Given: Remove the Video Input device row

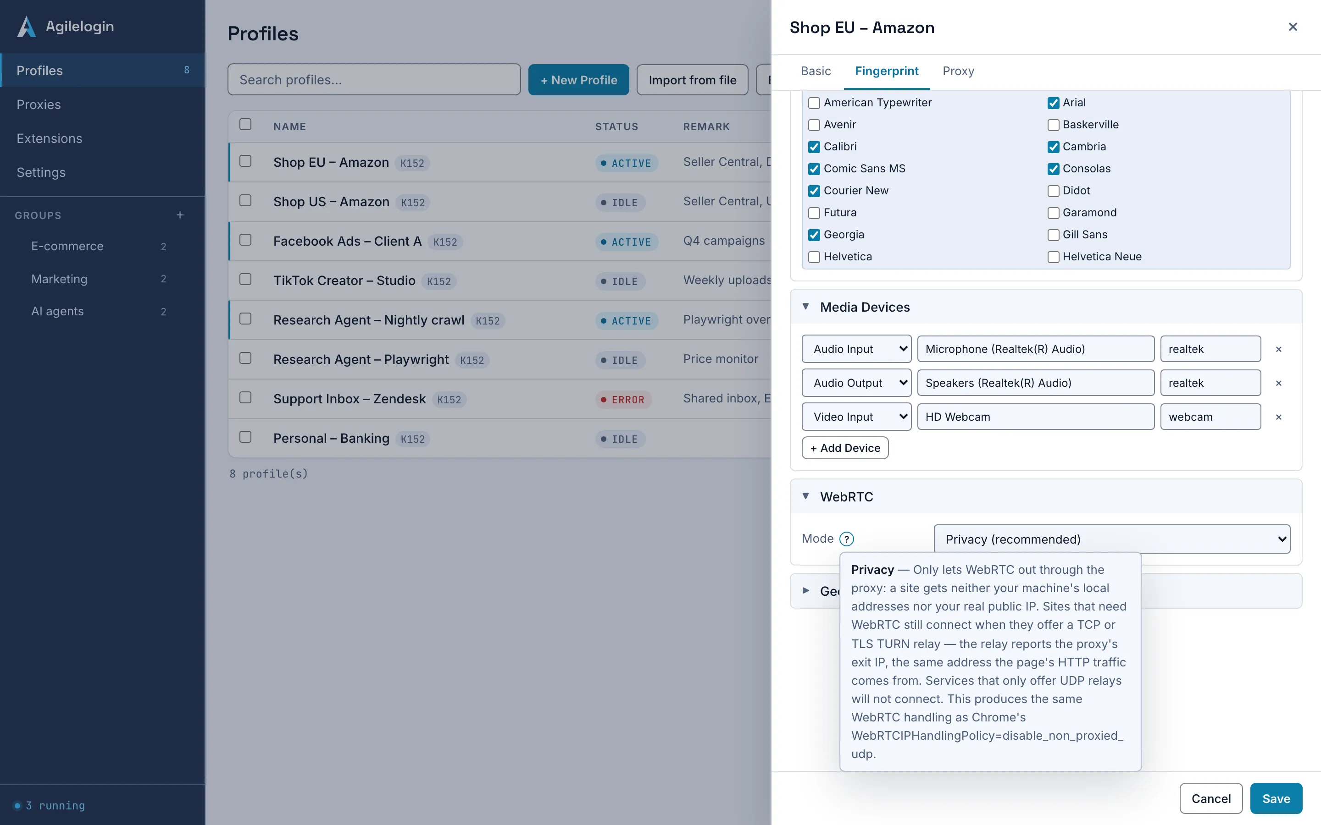Looking at the screenshot, I should [x=1278, y=417].
